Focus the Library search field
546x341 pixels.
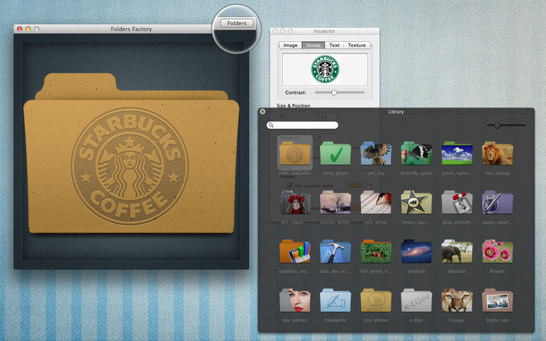[302, 125]
